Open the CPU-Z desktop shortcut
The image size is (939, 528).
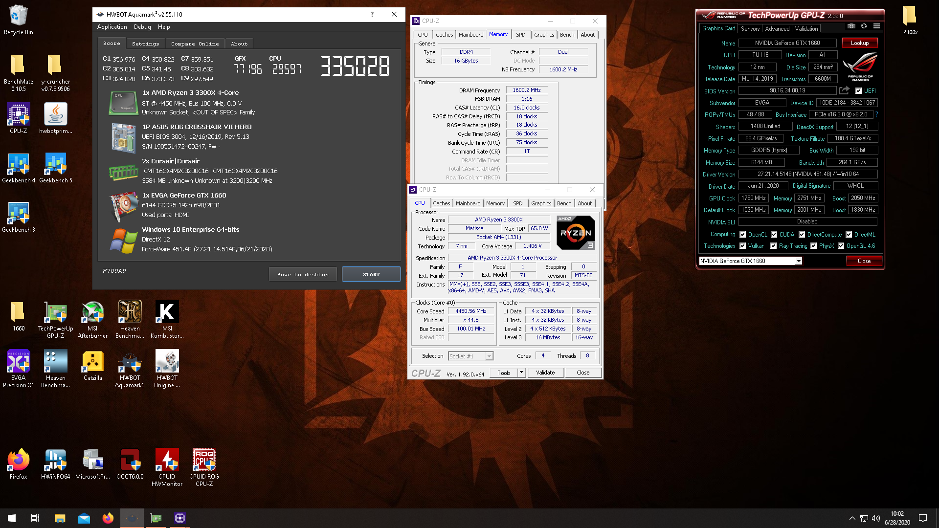click(18, 118)
